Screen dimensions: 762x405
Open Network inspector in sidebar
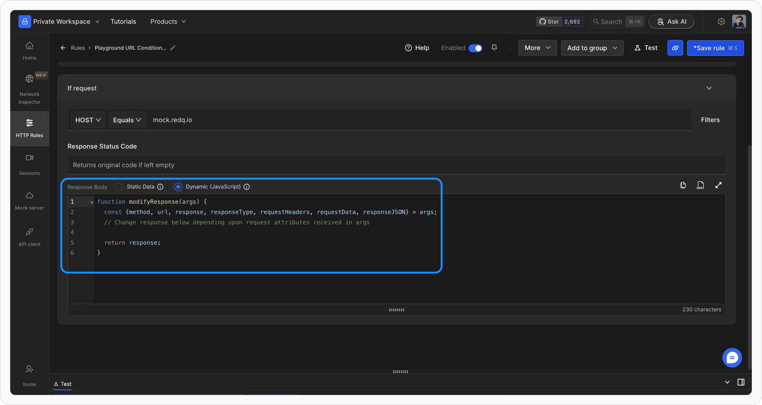29,88
